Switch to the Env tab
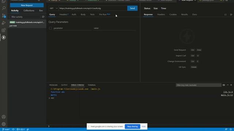 coord(41,11)
